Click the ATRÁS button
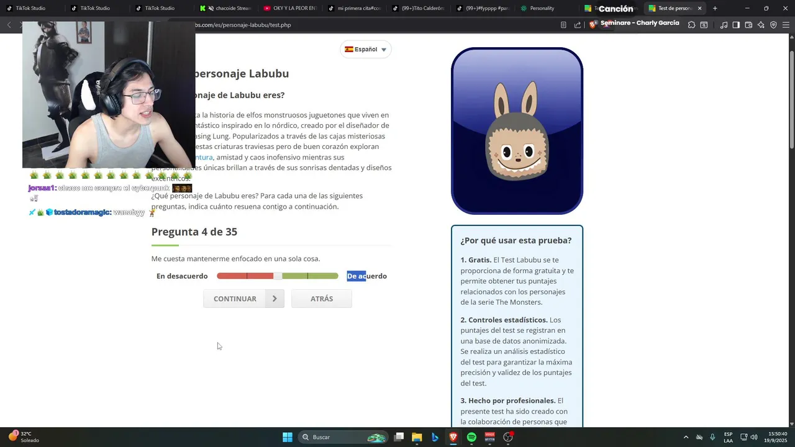This screenshot has width=795, height=447. (x=322, y=299)
